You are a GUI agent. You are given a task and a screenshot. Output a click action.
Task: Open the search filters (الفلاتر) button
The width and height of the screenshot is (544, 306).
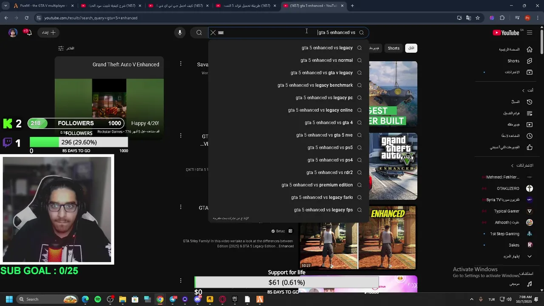click(66, 48)
